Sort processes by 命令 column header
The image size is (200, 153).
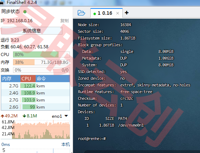(x=53, y=79)
